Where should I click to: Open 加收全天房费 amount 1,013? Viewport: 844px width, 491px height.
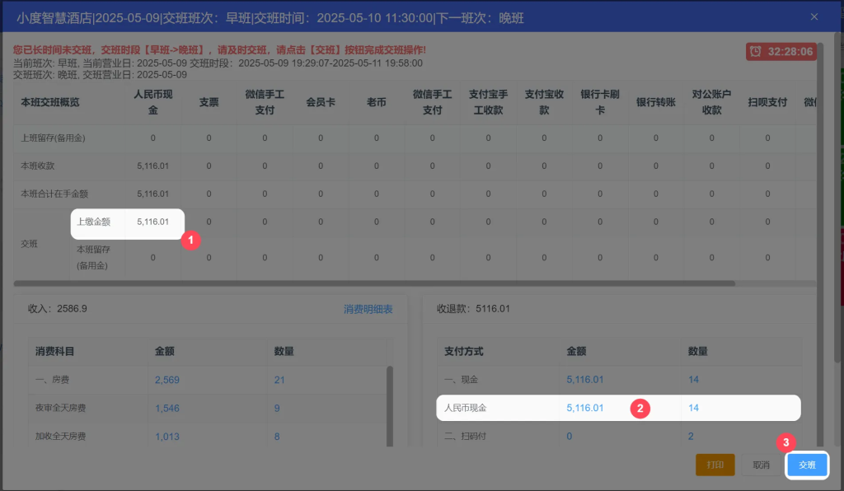166,437
